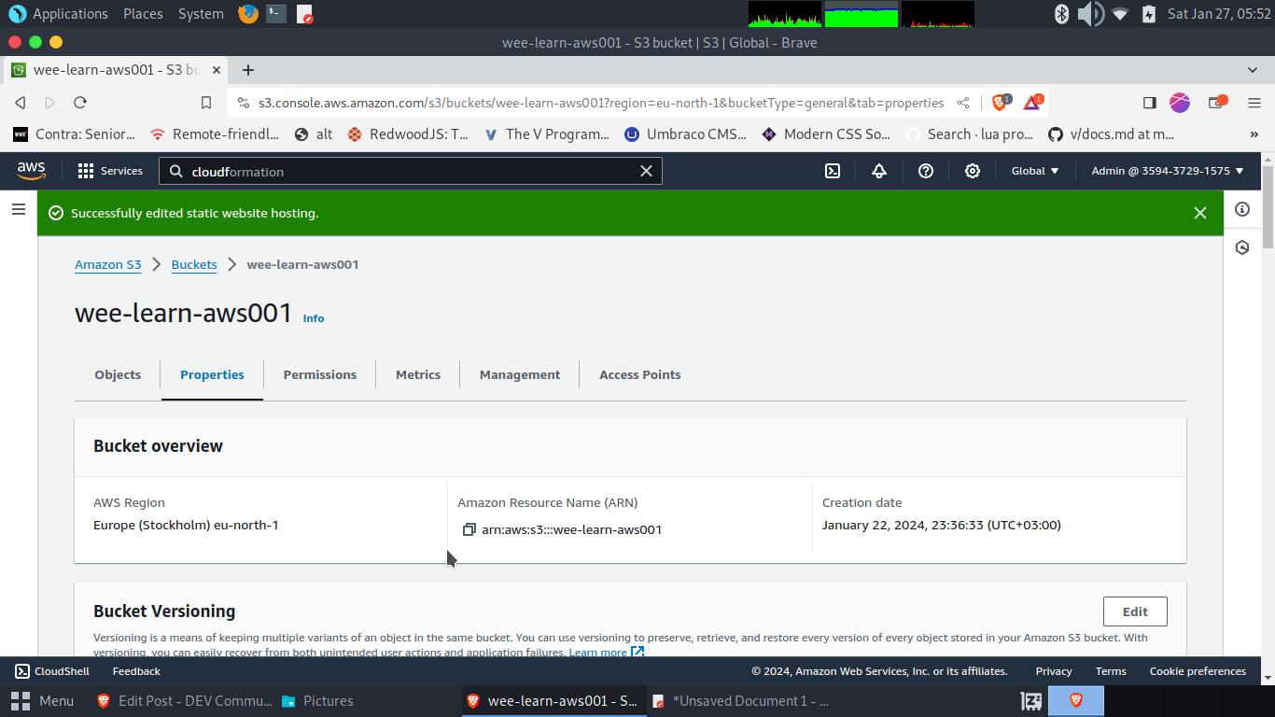This screenshot has height=717, width=1275.
Task: Open the RedwoodJS bookmark
Action: [x=408, y=134]
